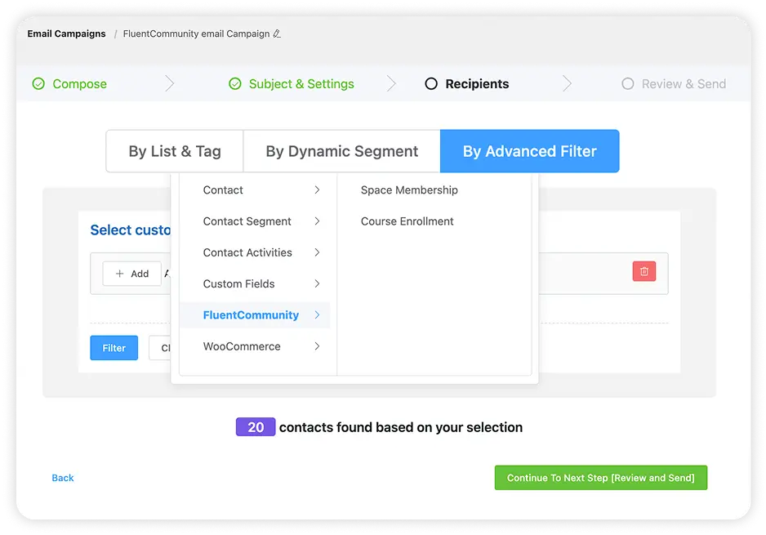
Task: Select Contact in the filter menu
Action: pyautogui.click(x=255, y=190)
